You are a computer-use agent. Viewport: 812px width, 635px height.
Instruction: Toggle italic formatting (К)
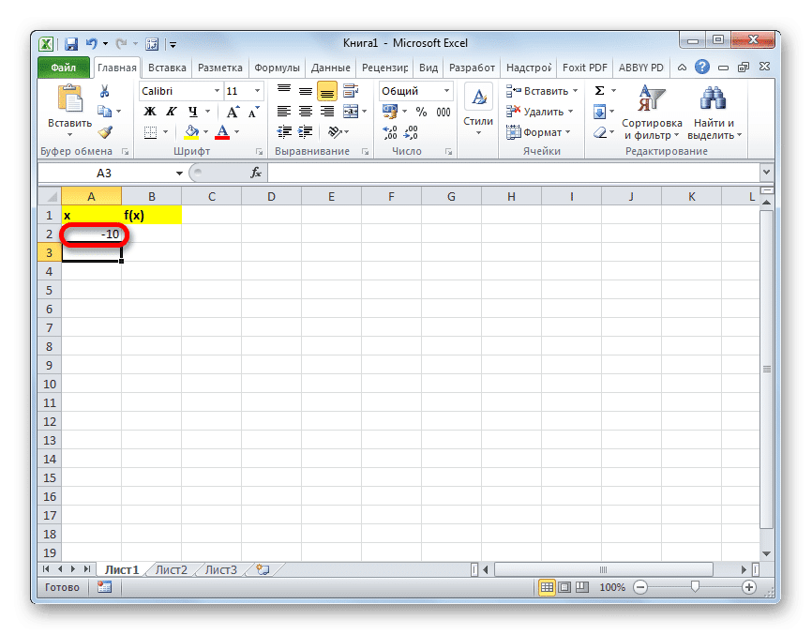click(x=172, y=112)
